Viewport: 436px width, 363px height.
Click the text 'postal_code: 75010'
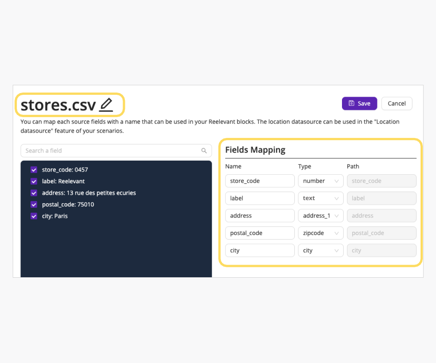pyautogui.click(x=68, y=204)
